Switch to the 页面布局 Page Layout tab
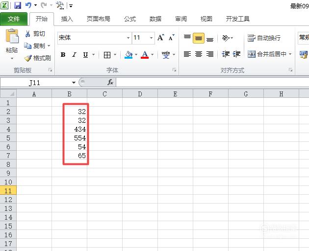Screen dimensions: 309x251 click(x=99, y=19)
